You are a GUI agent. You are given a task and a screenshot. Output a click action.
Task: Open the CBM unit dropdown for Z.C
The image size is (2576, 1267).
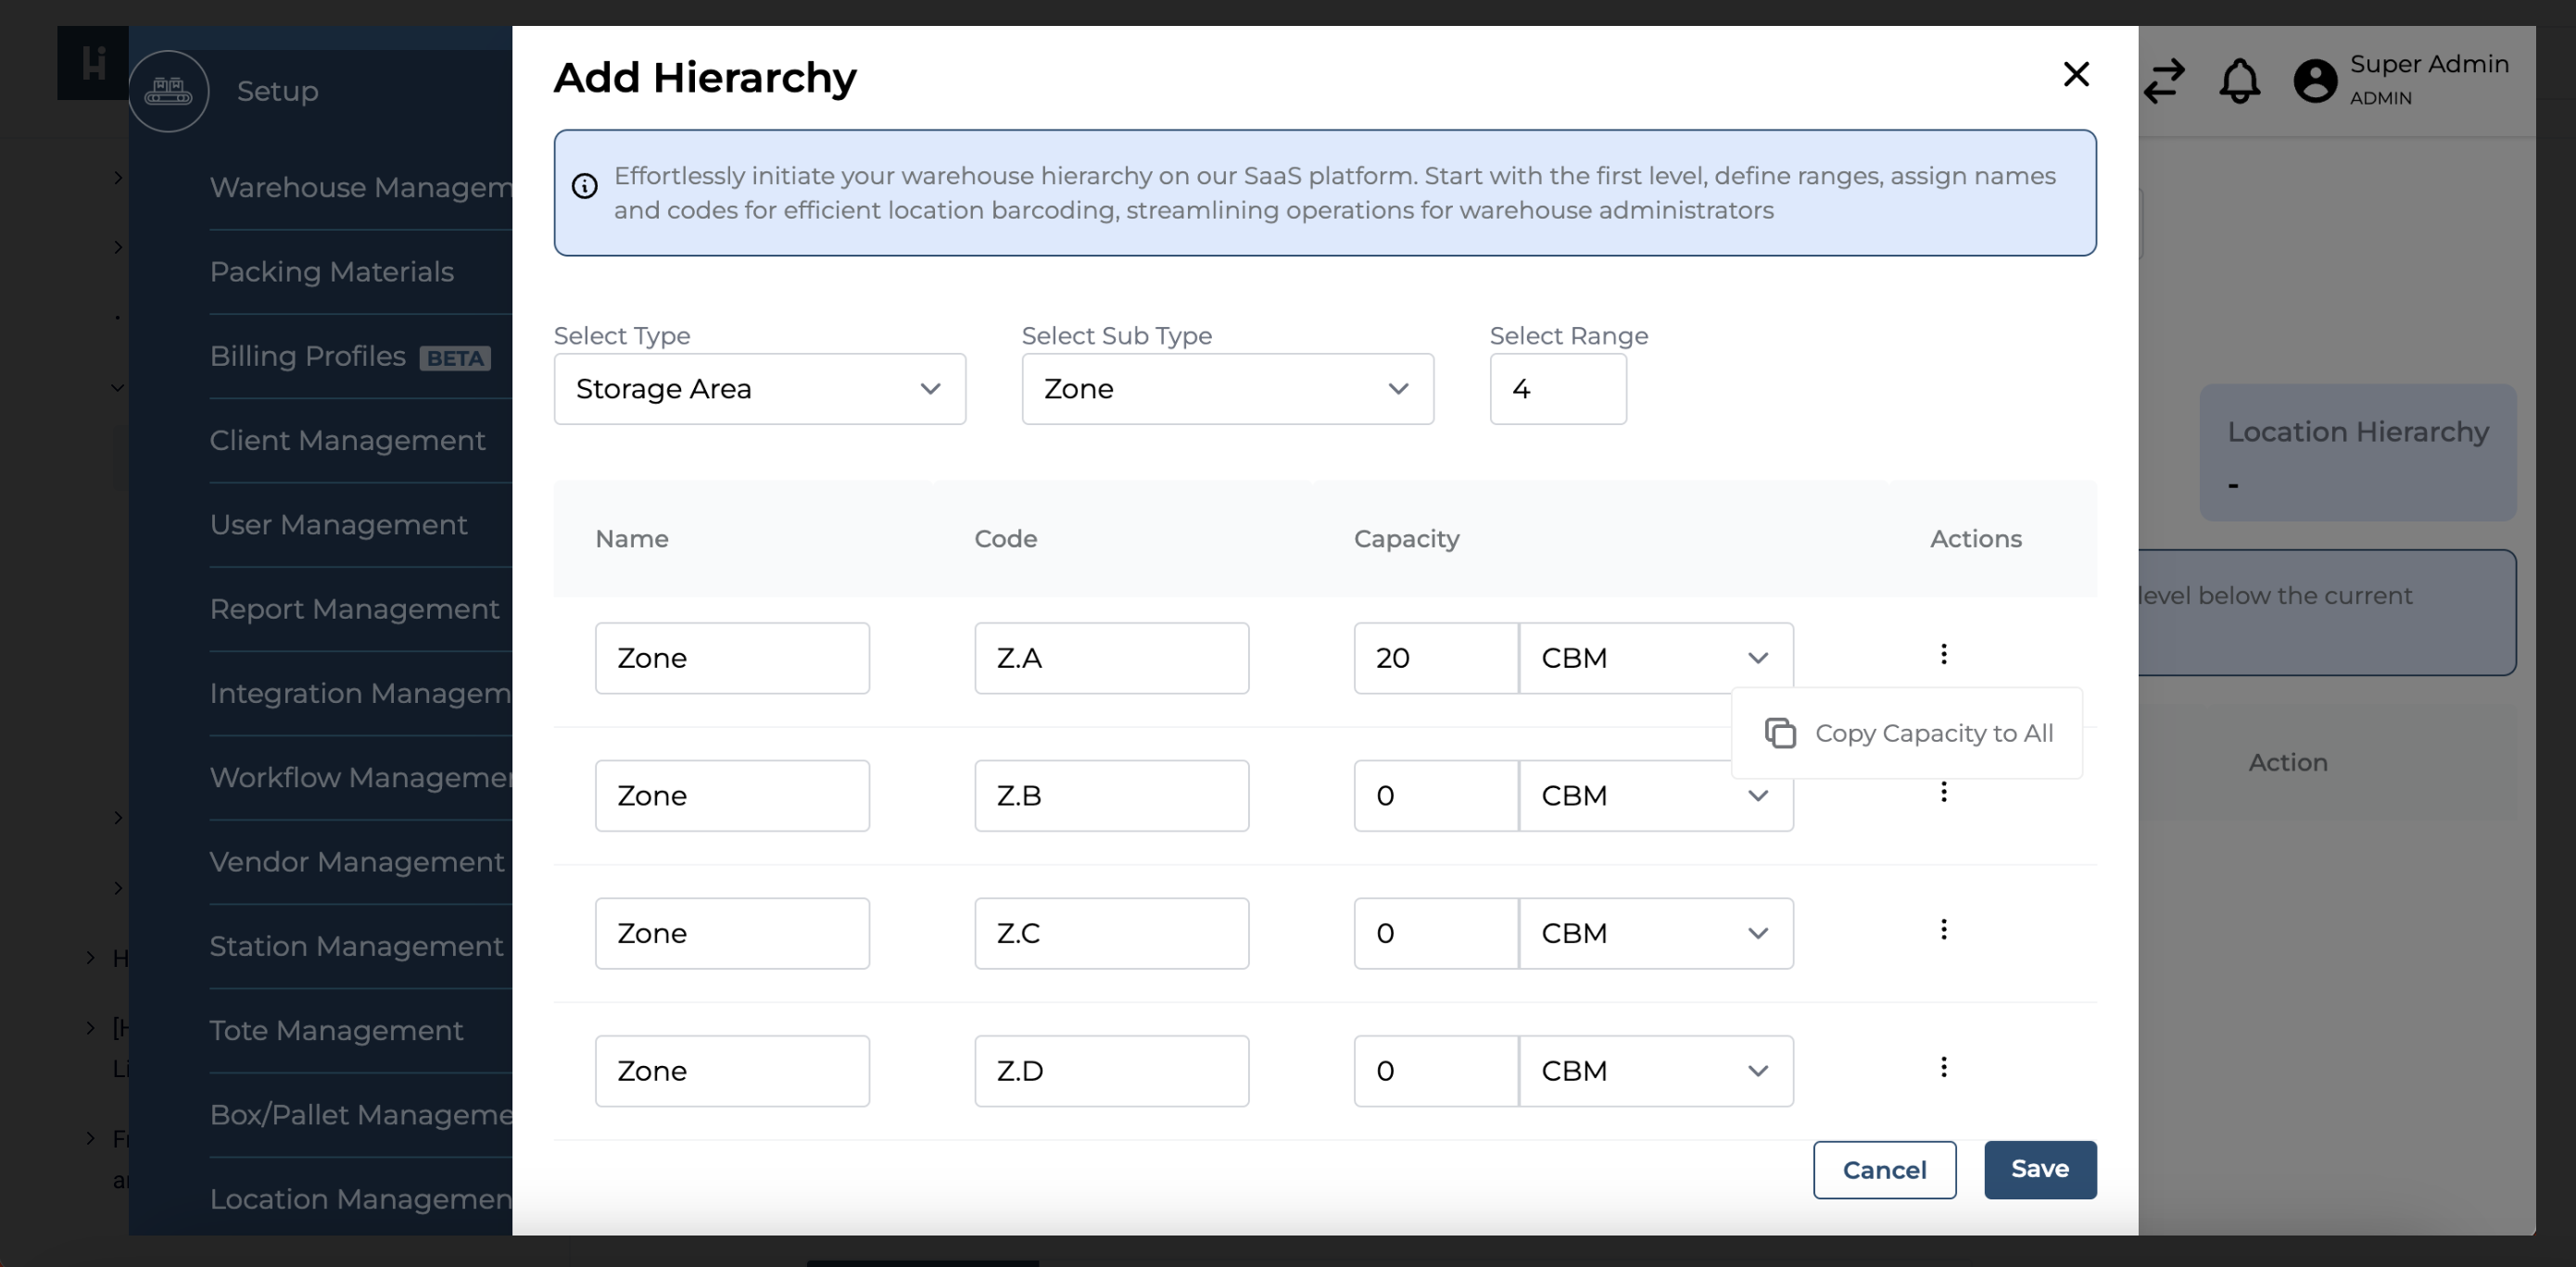point(1655,934)
